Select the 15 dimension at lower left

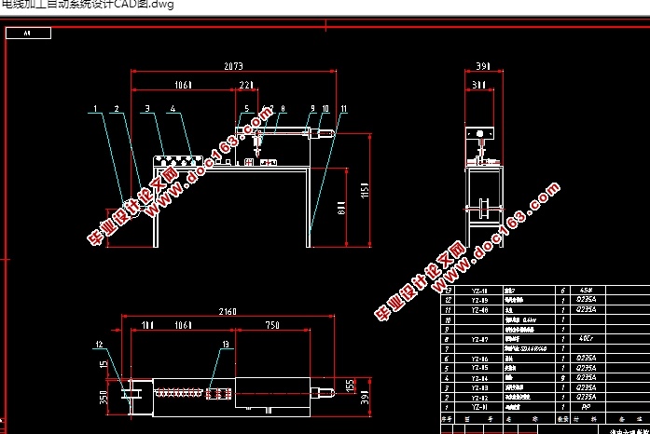click(x=104, y=364)
